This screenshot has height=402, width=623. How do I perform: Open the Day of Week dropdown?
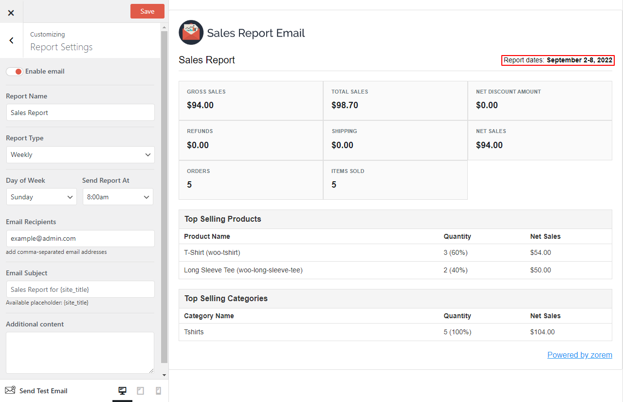[x=41, y=196]
